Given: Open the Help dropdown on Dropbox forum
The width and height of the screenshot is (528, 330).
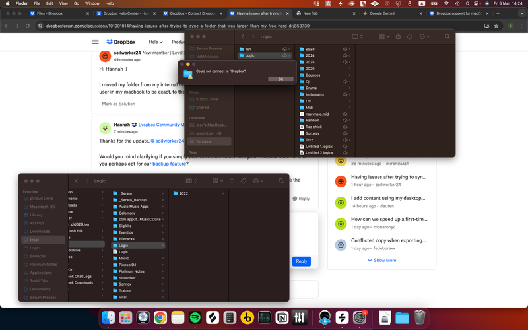Looking at the screenshot, I should (156, 42).
